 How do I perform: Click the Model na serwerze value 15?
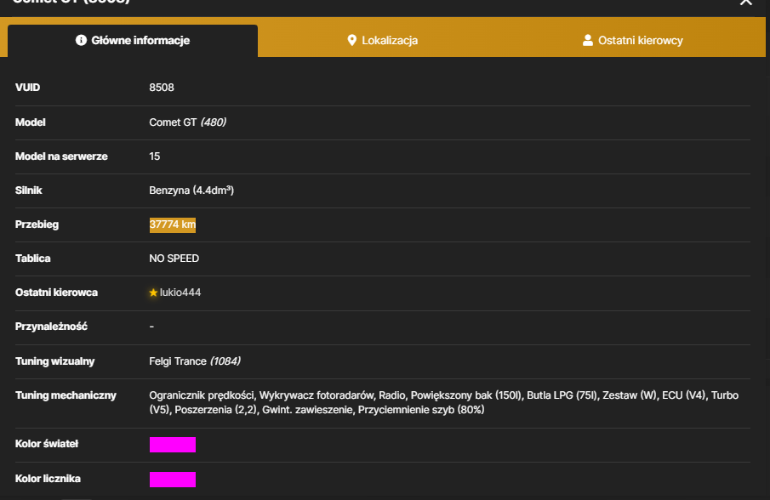[x=154, y=156]
